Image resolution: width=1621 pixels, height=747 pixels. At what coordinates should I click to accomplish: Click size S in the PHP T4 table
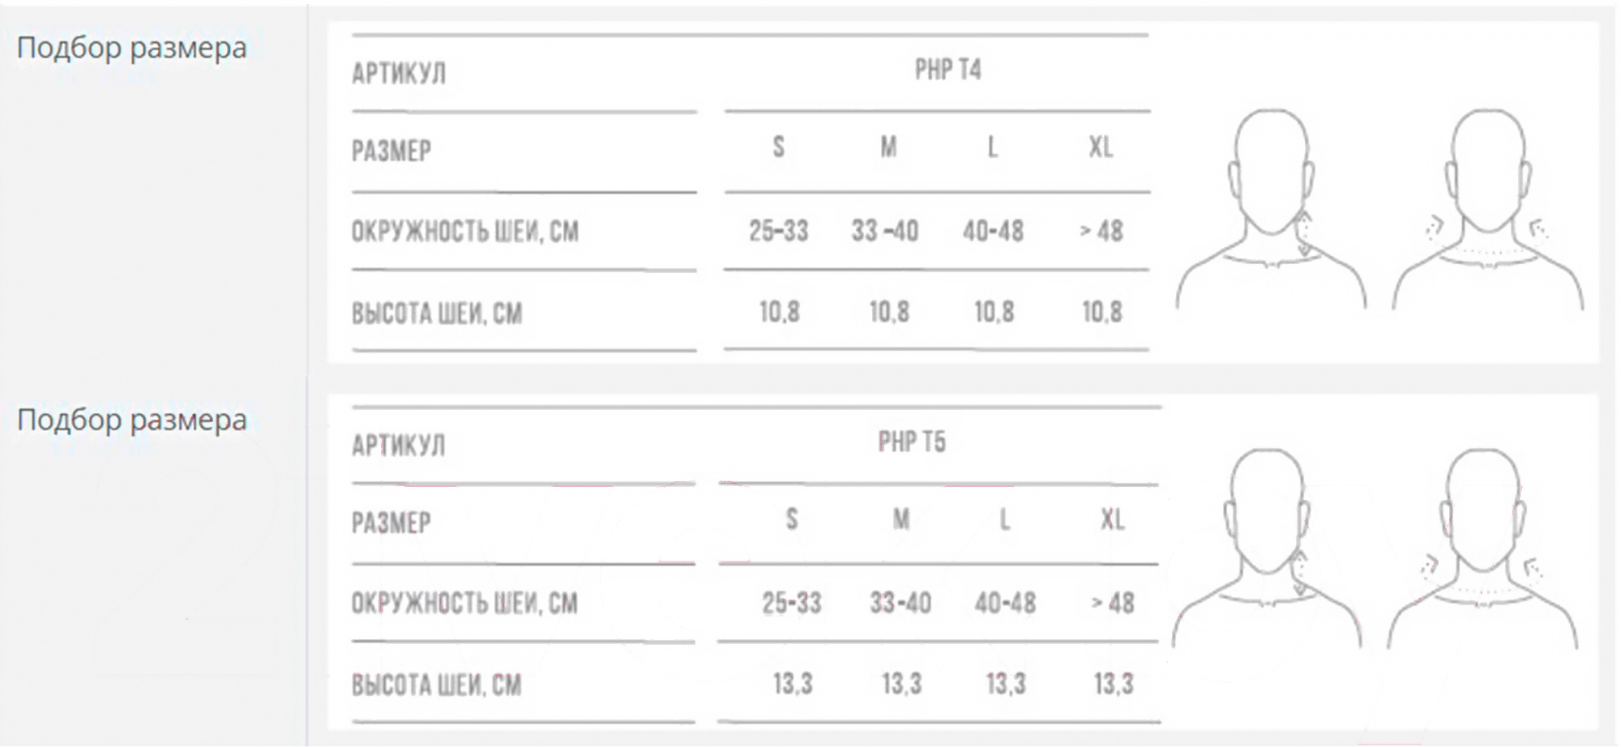[x=778, y=147]
